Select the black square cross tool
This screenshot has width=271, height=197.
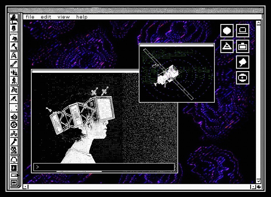point(14,168)
